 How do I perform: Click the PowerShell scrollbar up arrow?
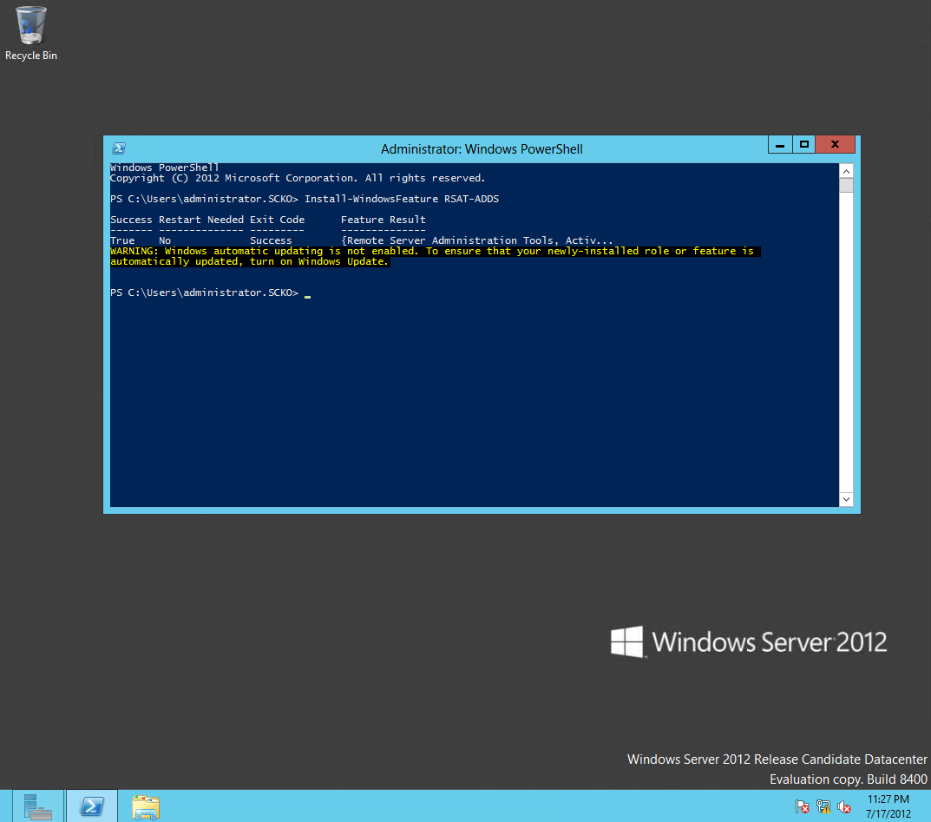pos(846,171)
